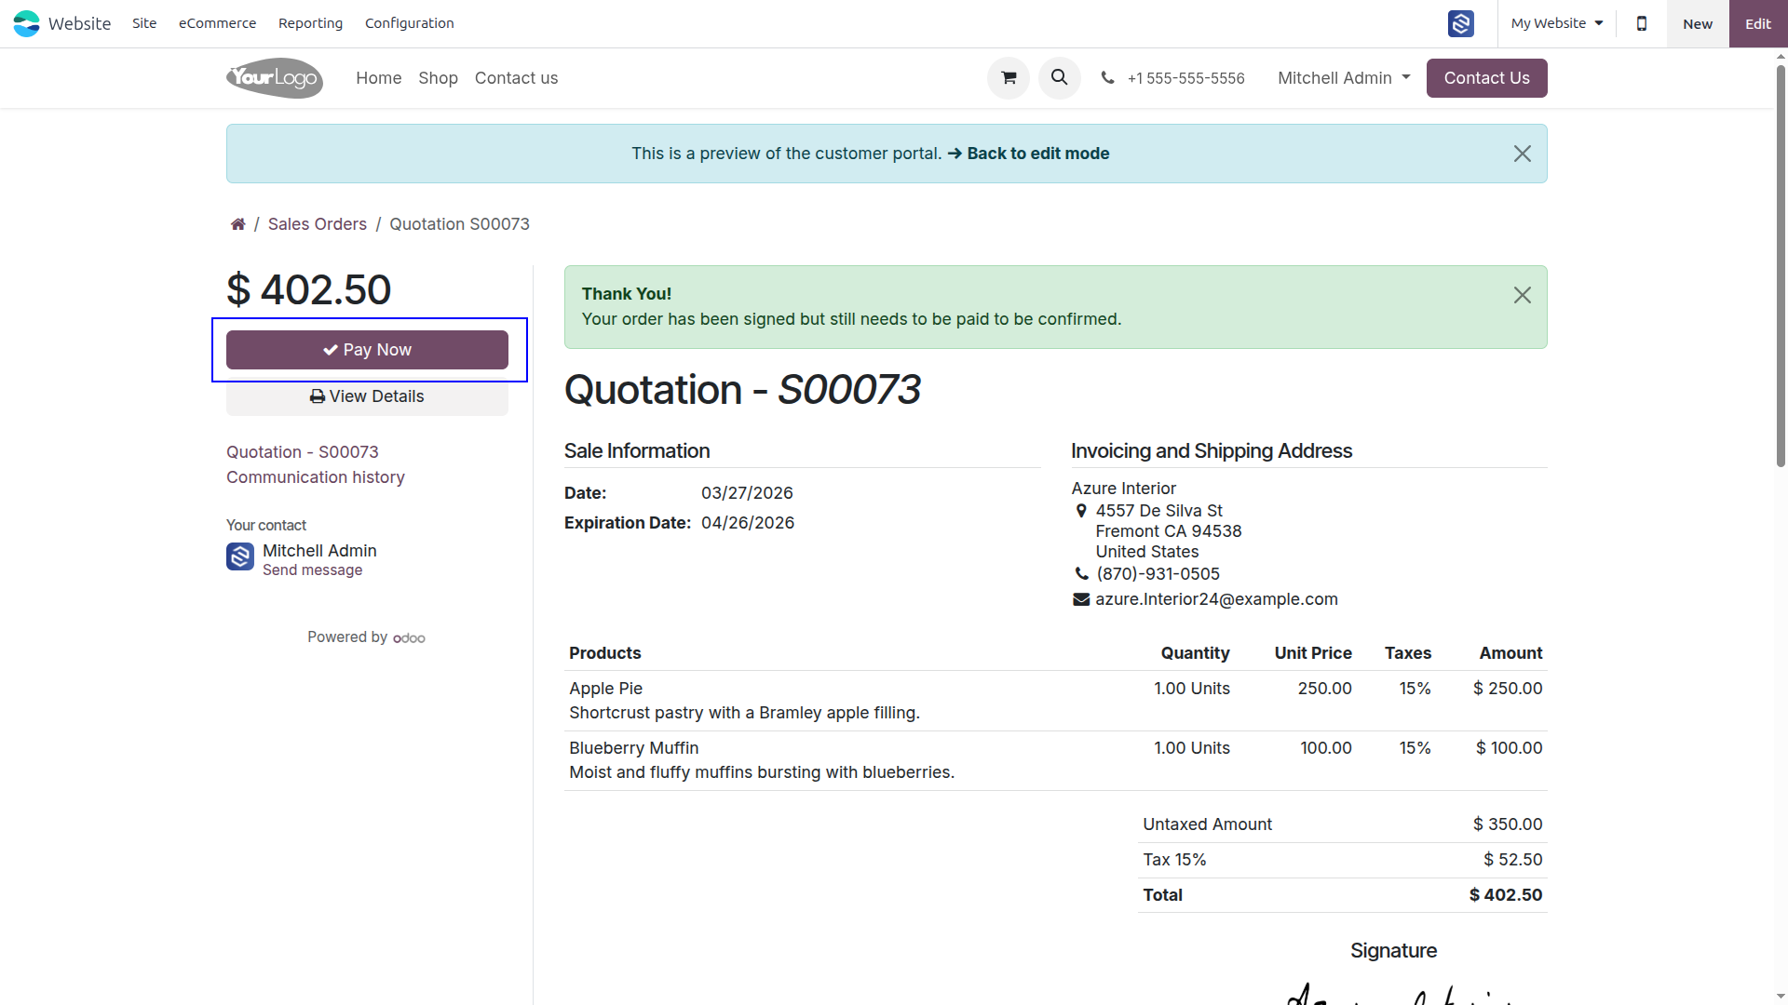Viewport: 1788px width, 1005px height.
Task: Click the Quantity column header
Action: [1195, 653]
